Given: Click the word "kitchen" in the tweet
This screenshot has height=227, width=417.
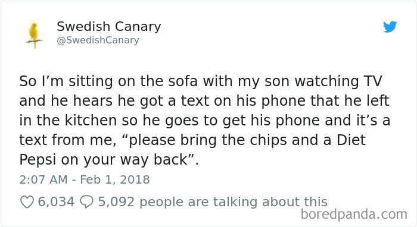Looking at the screenshot, I should [91, 121].
